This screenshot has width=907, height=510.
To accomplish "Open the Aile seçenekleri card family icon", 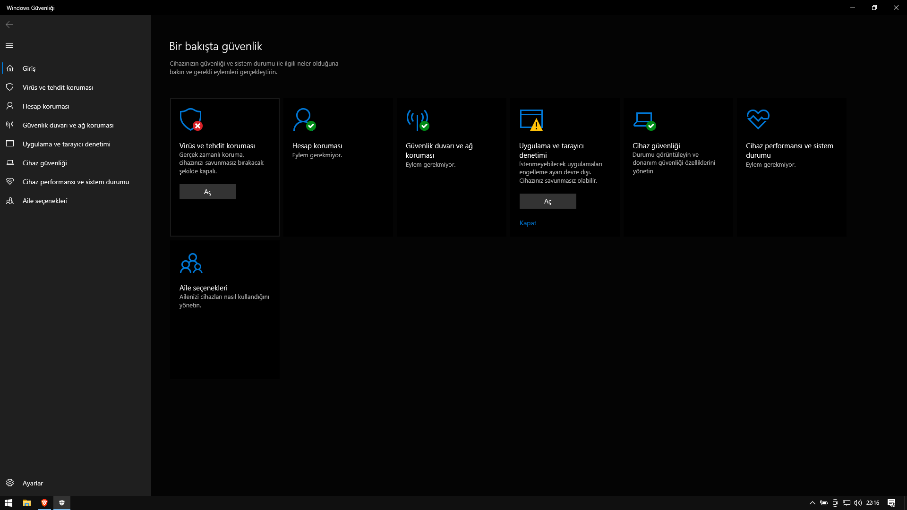I will pos(191,263).
